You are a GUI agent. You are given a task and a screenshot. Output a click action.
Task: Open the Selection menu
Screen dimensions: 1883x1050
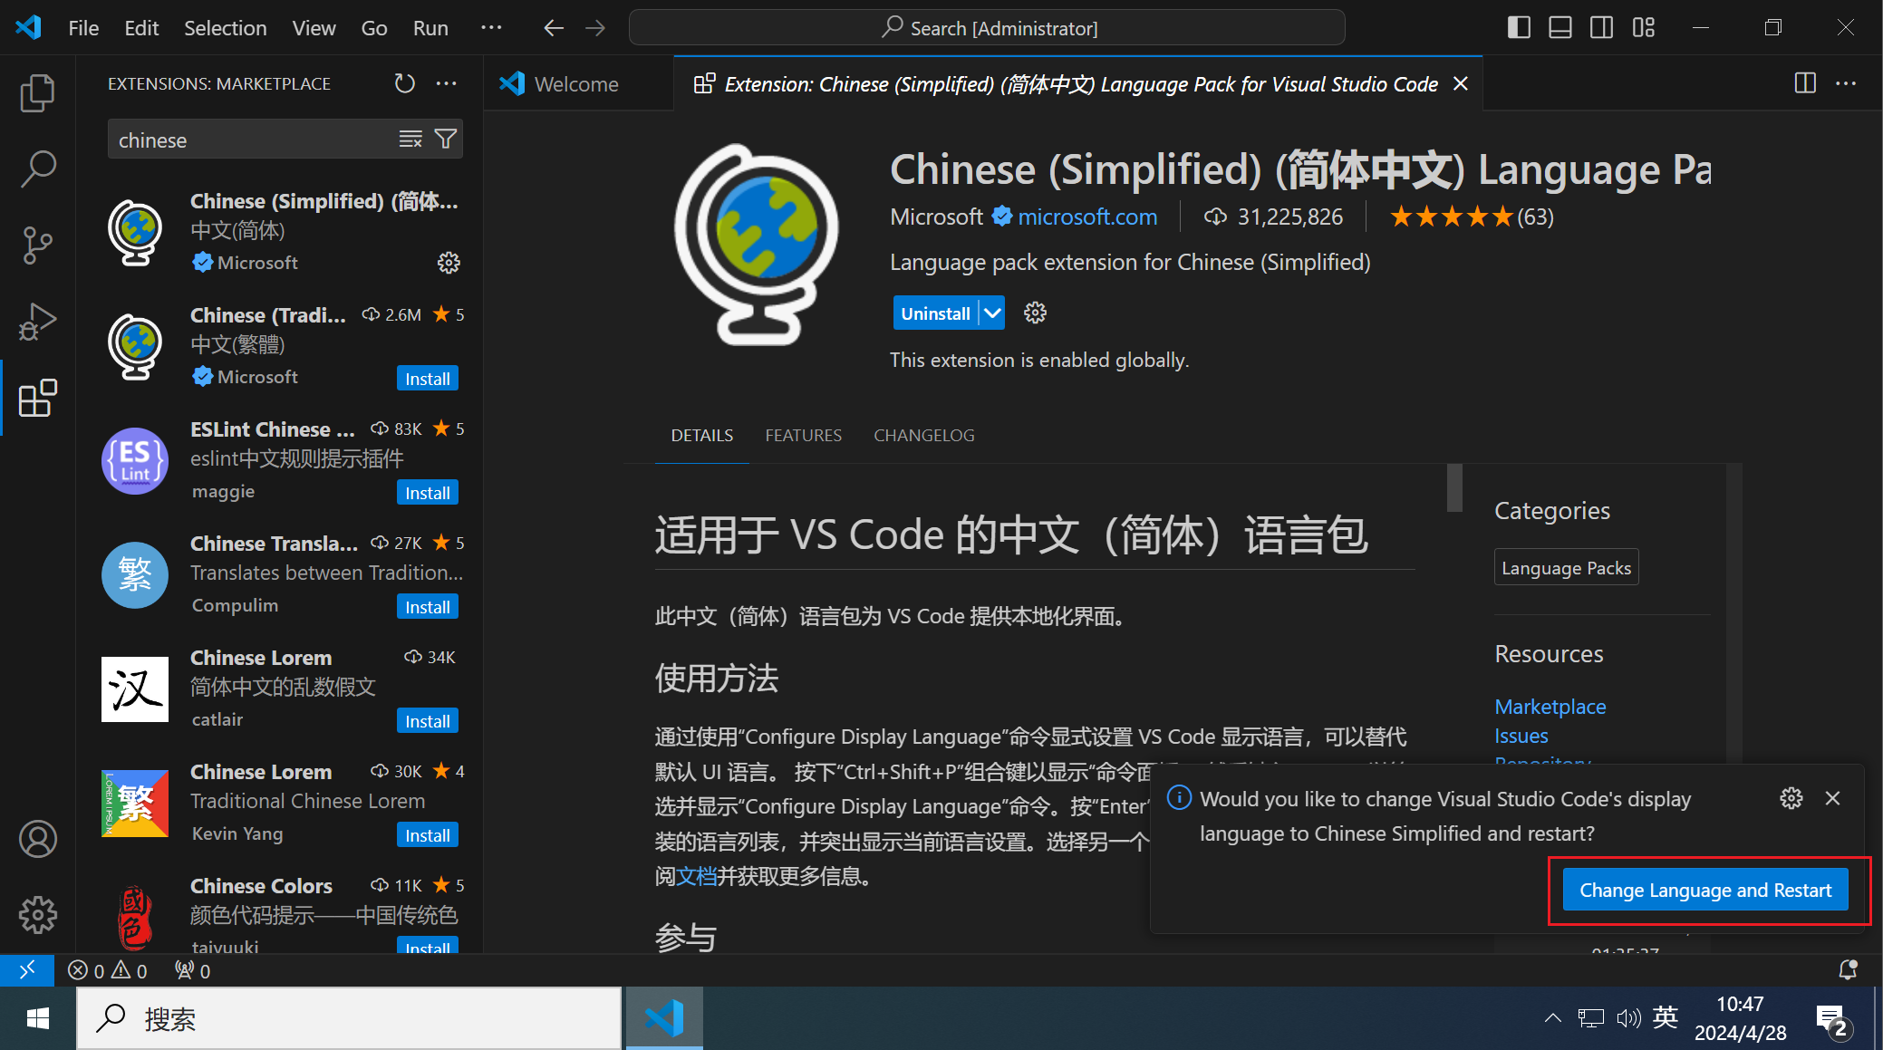(225, 28)
